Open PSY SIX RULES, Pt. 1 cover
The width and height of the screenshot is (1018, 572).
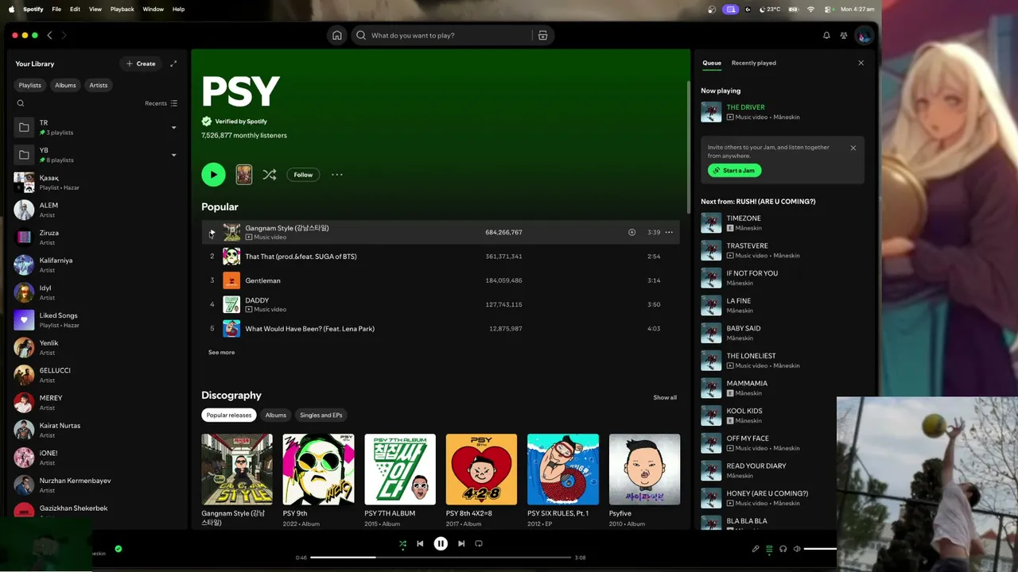click(x=563, y=469)
